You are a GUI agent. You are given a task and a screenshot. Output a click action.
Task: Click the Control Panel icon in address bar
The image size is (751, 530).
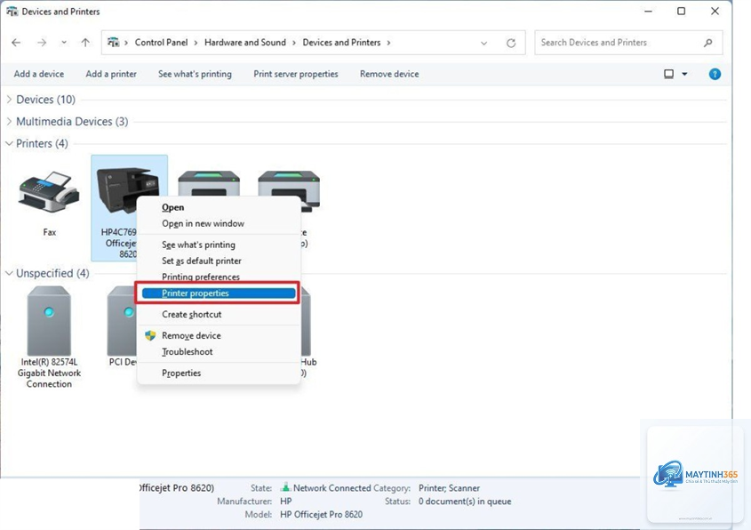113,43
